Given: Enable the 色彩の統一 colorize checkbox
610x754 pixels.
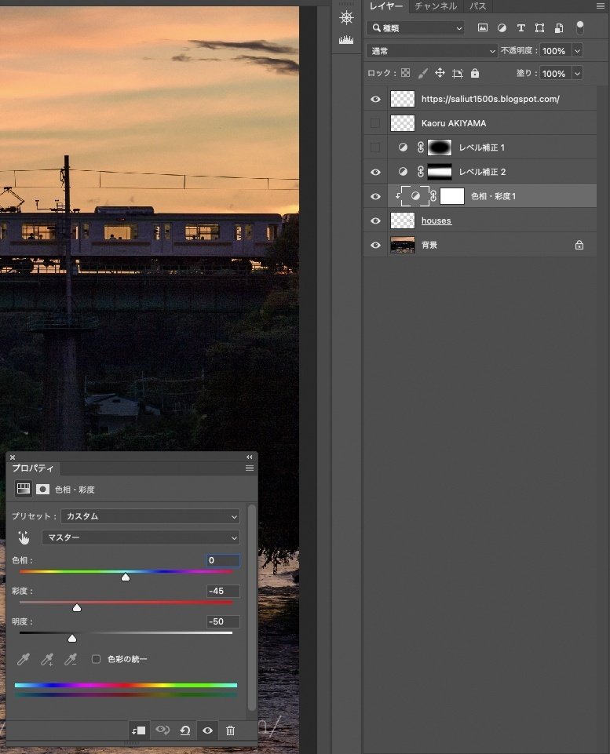Looking at the screenshot, I should 97,659.
